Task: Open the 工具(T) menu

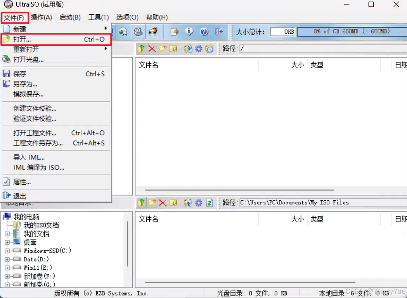Action: coord(99,17)
